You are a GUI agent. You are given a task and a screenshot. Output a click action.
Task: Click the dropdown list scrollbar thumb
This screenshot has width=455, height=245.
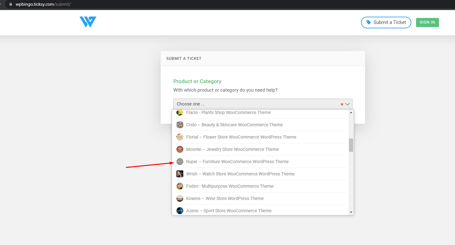click(x=351, y=145)
